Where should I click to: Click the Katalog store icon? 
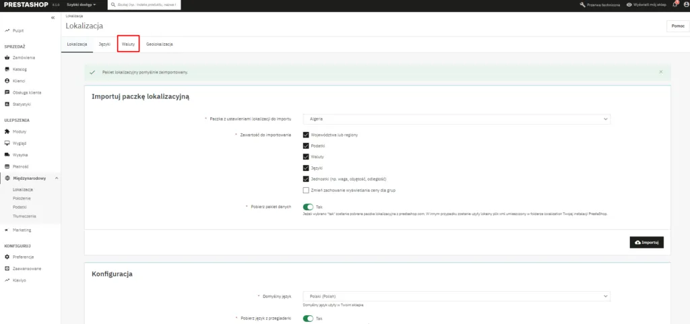point(7,69)
